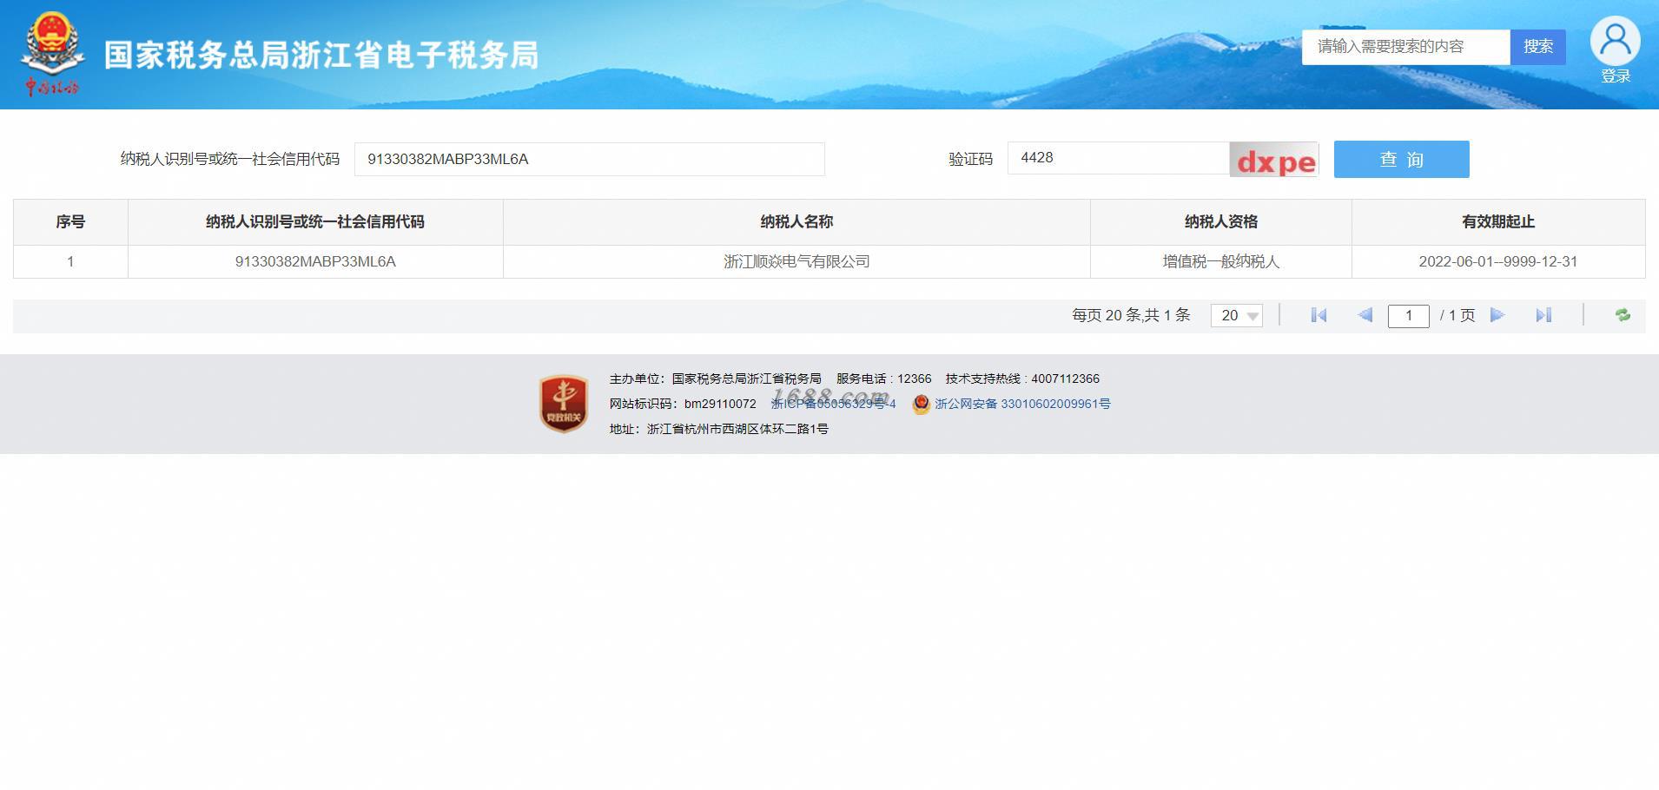Refresh the dxpe captcha image

[1274, 160]
